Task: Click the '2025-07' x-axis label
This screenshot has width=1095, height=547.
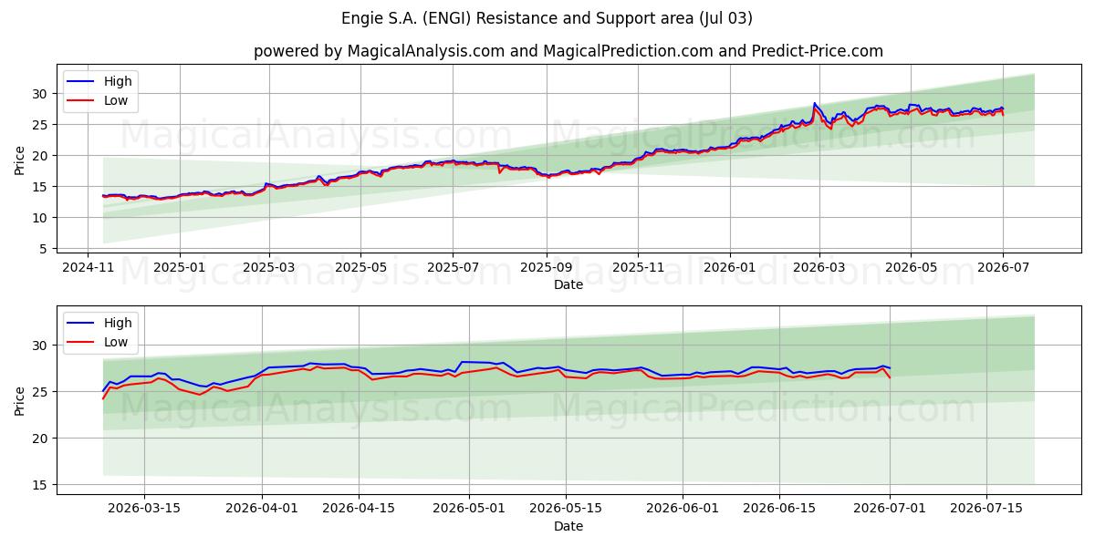Action: (453, 268)
